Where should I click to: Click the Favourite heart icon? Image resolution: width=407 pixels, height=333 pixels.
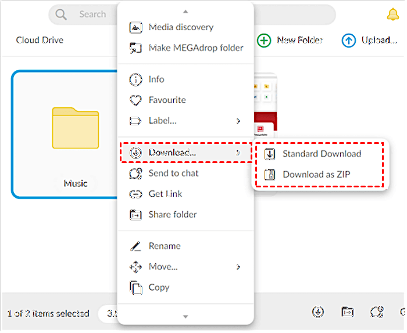coord(135,100)
